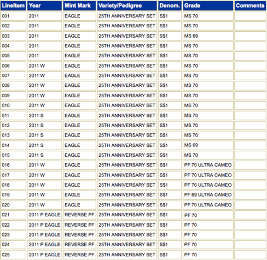Click the empty Comments cell in row 025
This screenshot has width=267, height=260.
[250, 255]
